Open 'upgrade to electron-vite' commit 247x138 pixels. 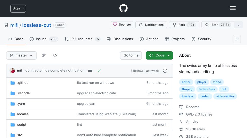pyautogui.click(x=96, y=93)
